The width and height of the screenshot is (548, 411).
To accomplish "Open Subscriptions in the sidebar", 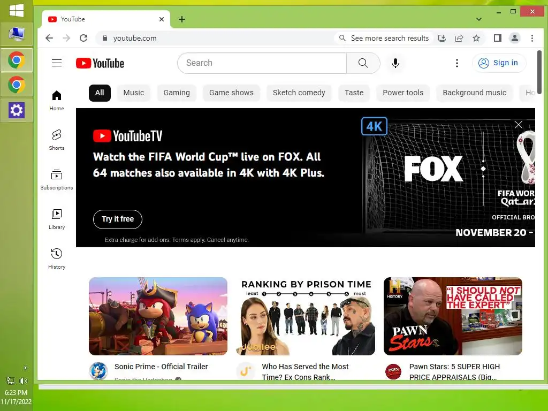I will 57,180.
